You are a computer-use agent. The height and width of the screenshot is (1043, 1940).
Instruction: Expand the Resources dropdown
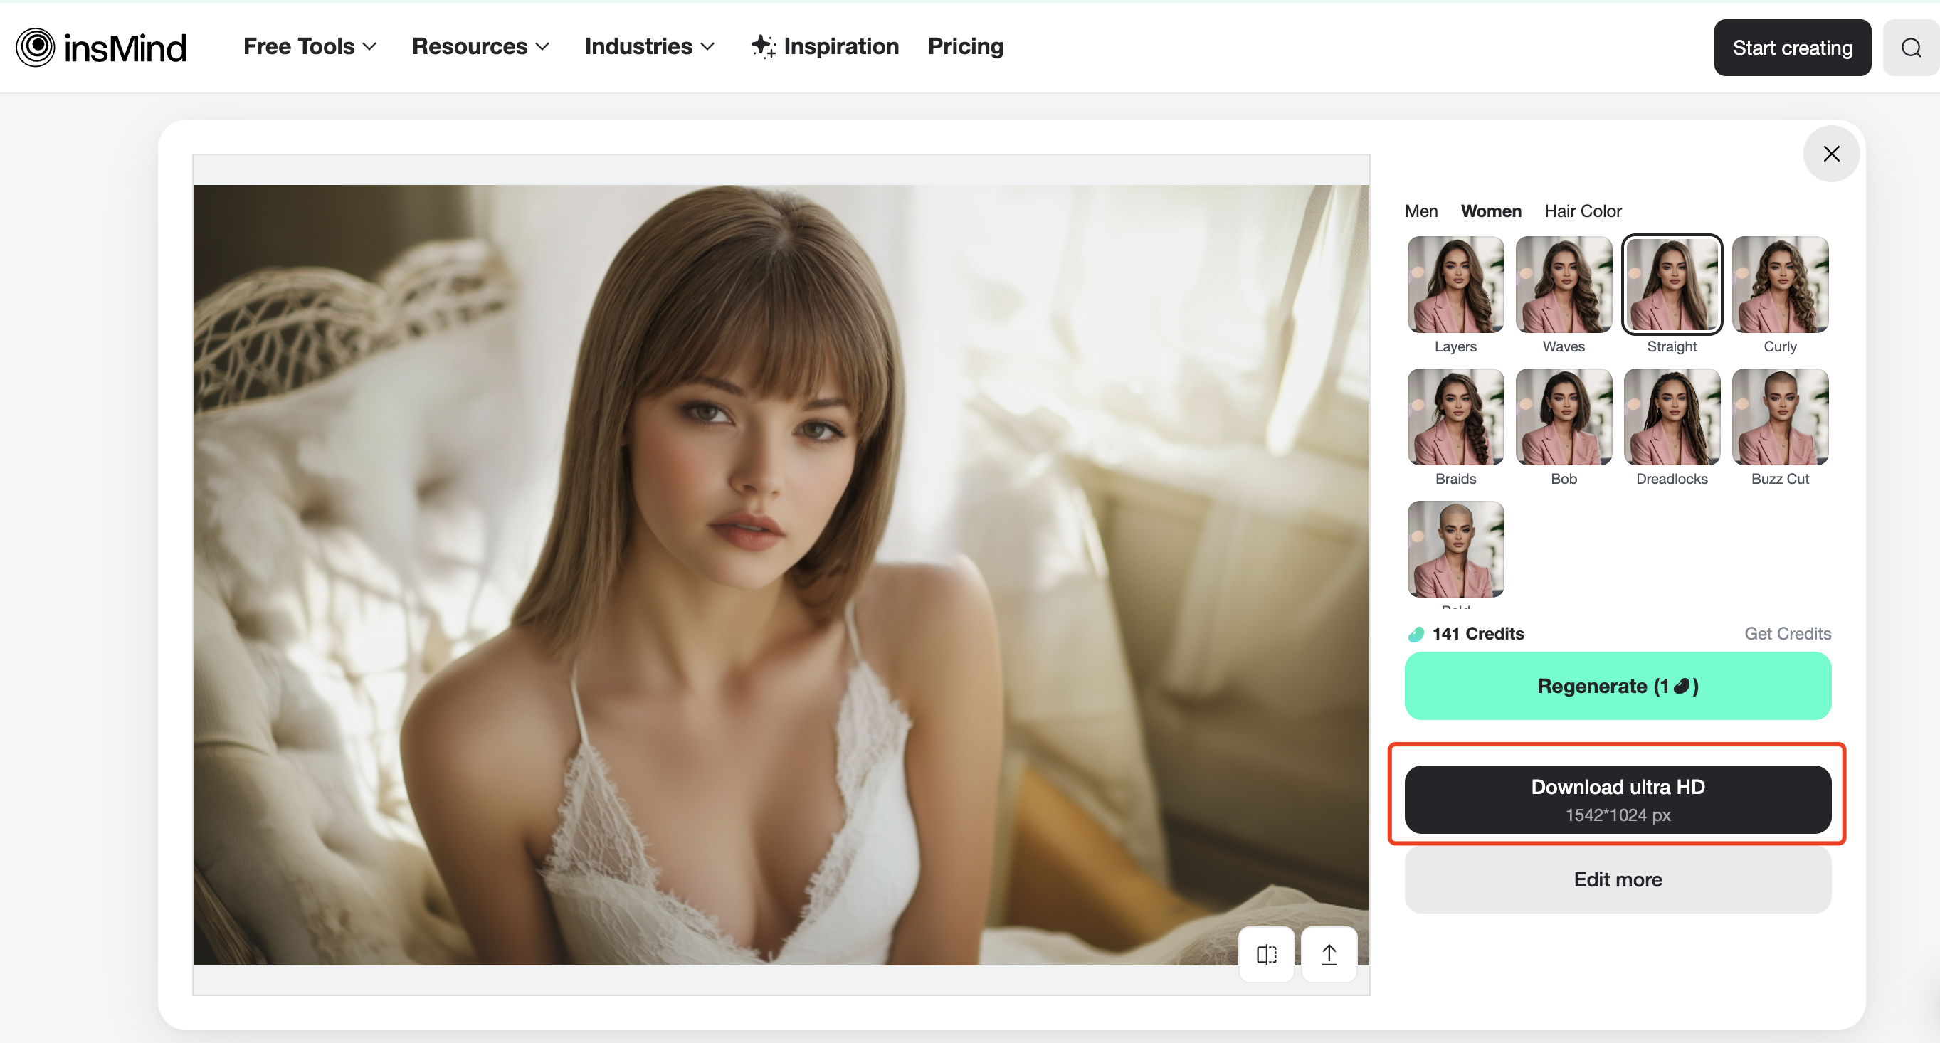[480, 47]
